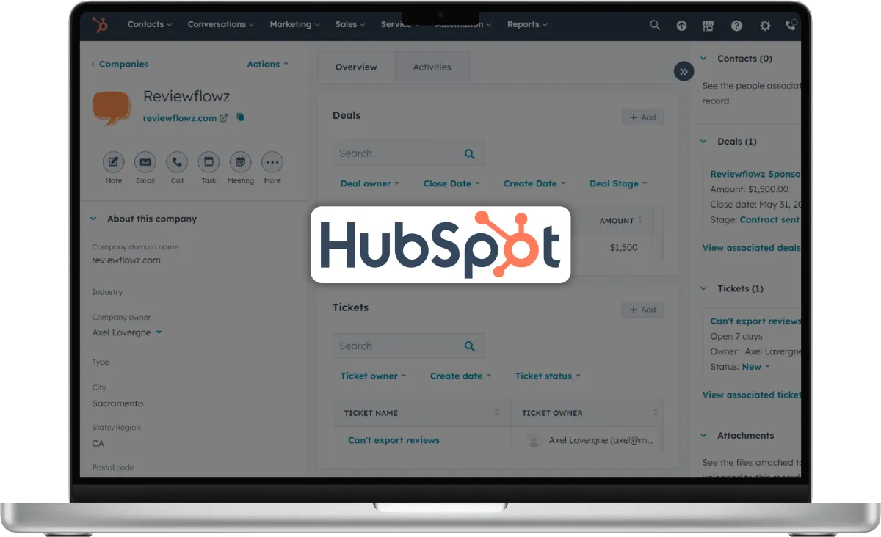Screen dimensions: 881x537
Task: Open reviewflowz.com external link icon
Action: (223, 118)
